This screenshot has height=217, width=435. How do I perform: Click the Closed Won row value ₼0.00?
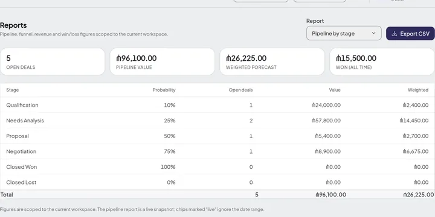click(x=333, y=167)
